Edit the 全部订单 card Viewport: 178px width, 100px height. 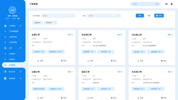[40, 61]
